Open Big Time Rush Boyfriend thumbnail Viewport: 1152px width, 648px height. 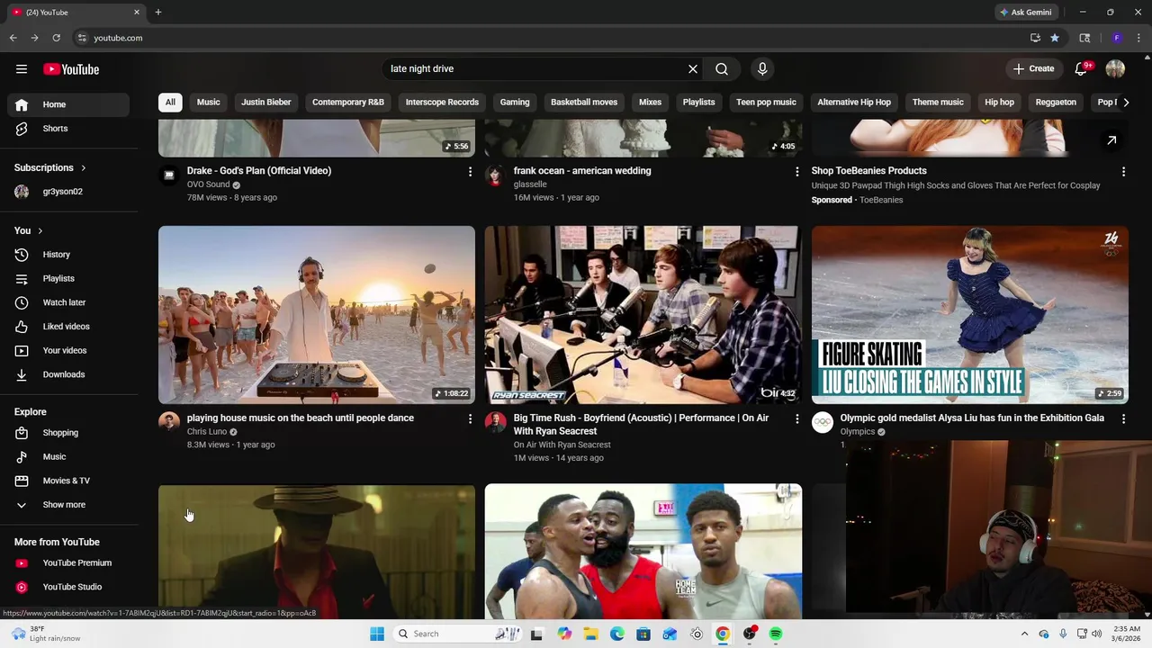pyautogui.click(x=643, y=315)
